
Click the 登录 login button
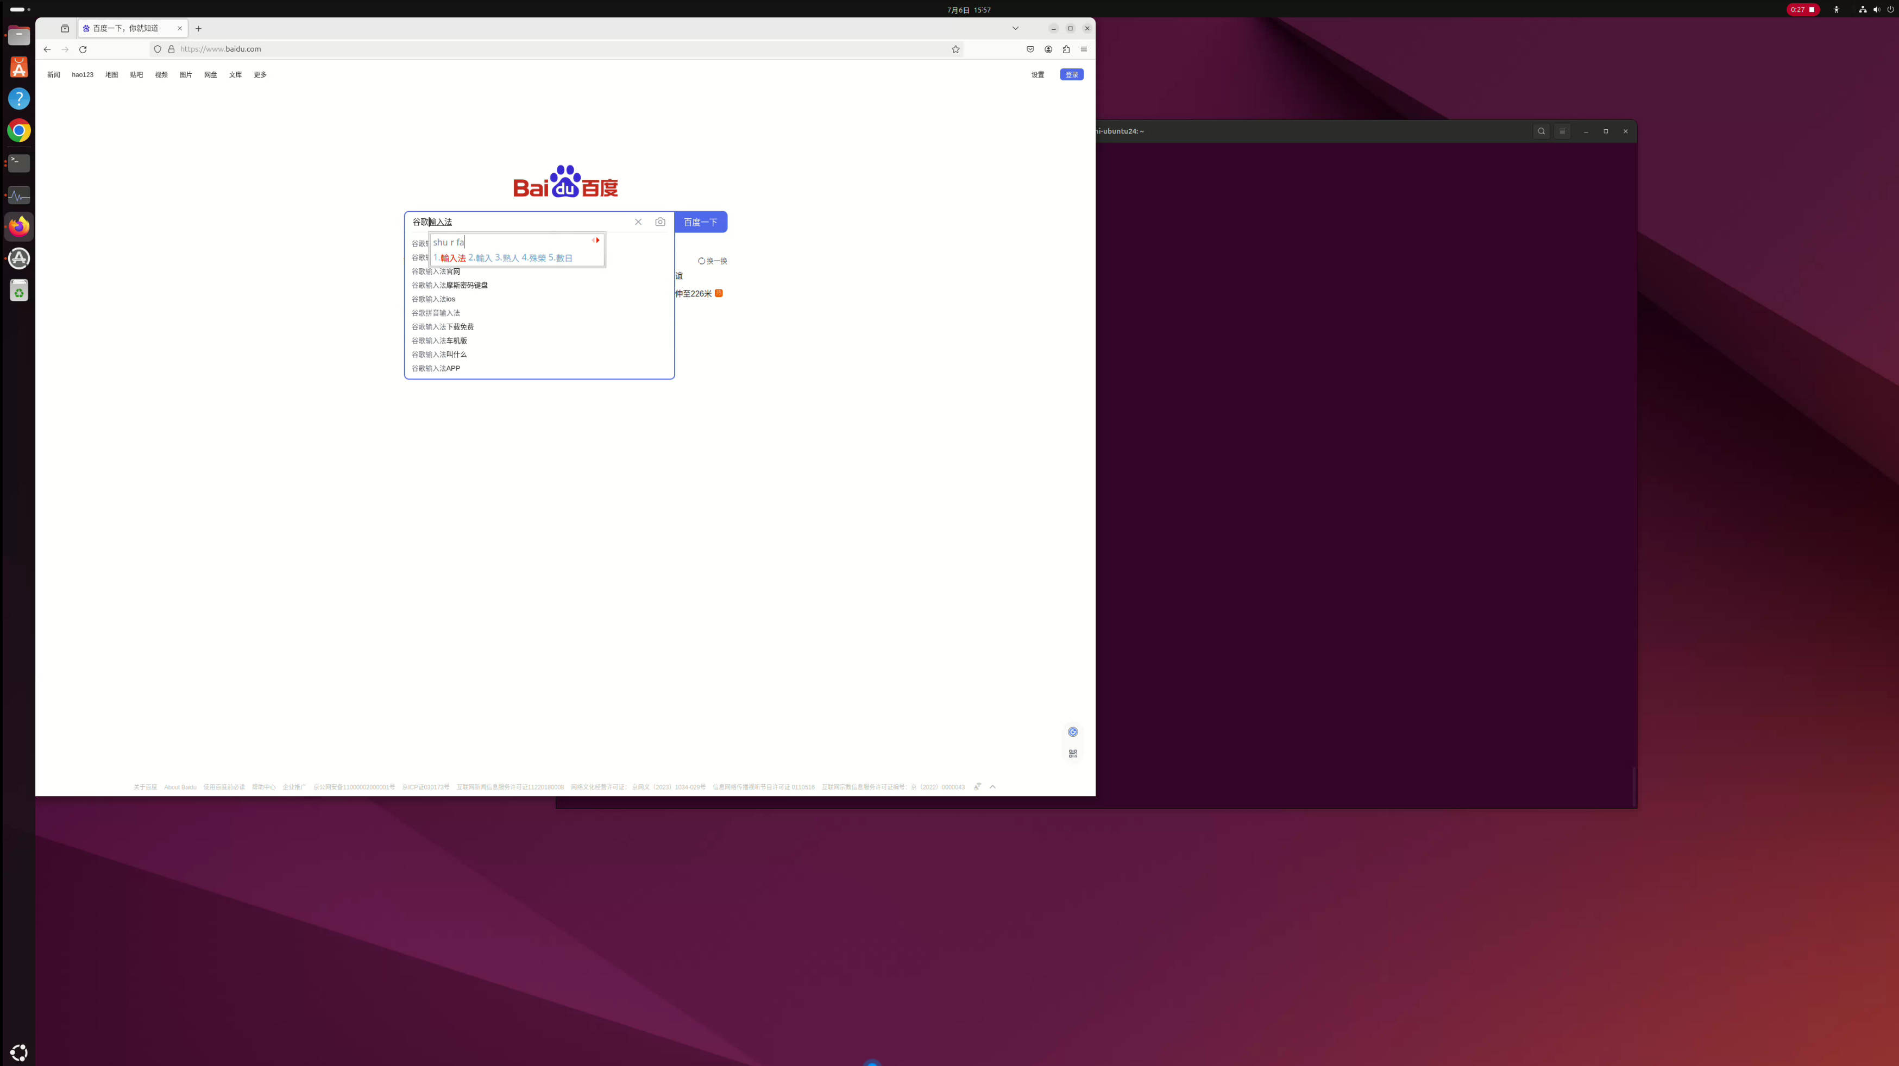point(1072,74)
